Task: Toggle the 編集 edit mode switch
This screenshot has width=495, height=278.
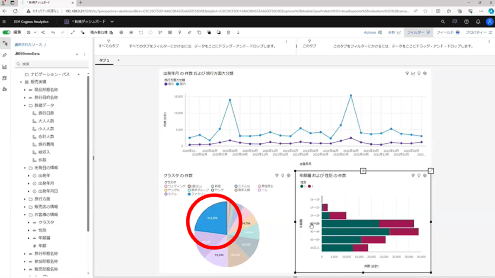Action: pos(7,33)
